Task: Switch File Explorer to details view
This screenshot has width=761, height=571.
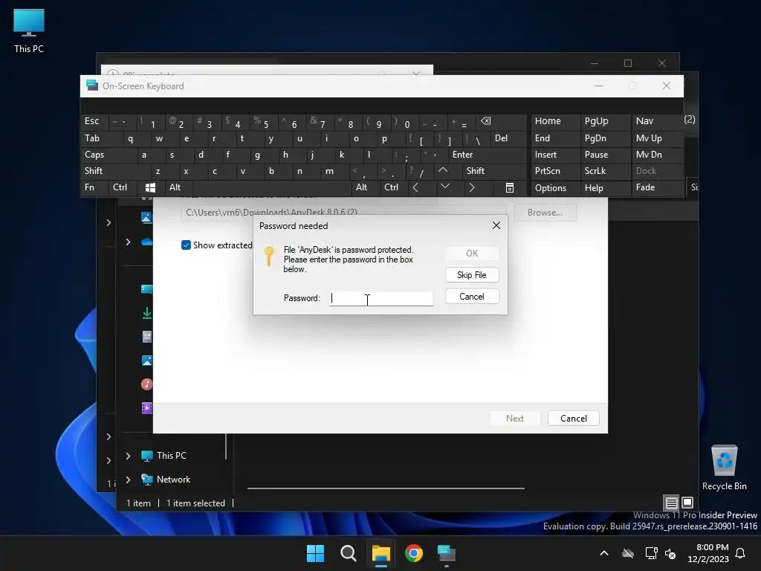Action: click(672, 503)
